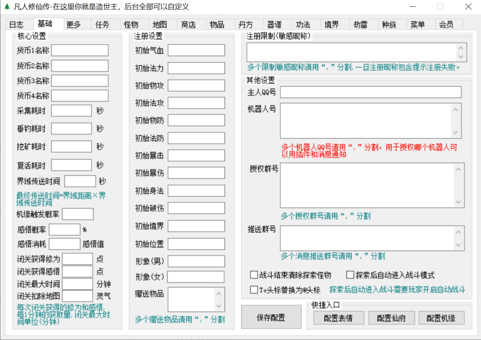Switch to the 怪物 tab
The width and height of the screenshot is (481, 340).
[131, 25]
